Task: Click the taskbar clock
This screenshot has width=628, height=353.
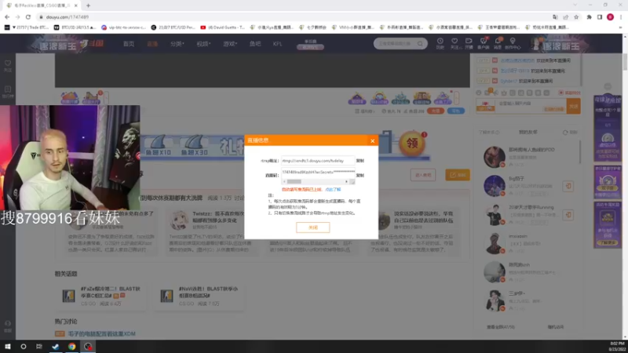Action: pos(617,347)
